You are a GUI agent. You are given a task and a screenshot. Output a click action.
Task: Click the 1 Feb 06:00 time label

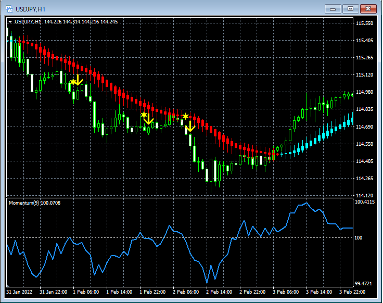(x=86, y=292)
